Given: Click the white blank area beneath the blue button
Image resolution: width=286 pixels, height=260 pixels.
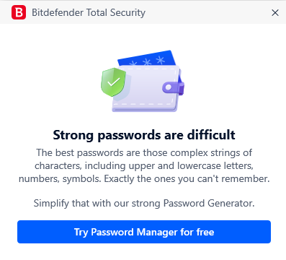Looking at the screenshot, I should click(x=143, y=251).
